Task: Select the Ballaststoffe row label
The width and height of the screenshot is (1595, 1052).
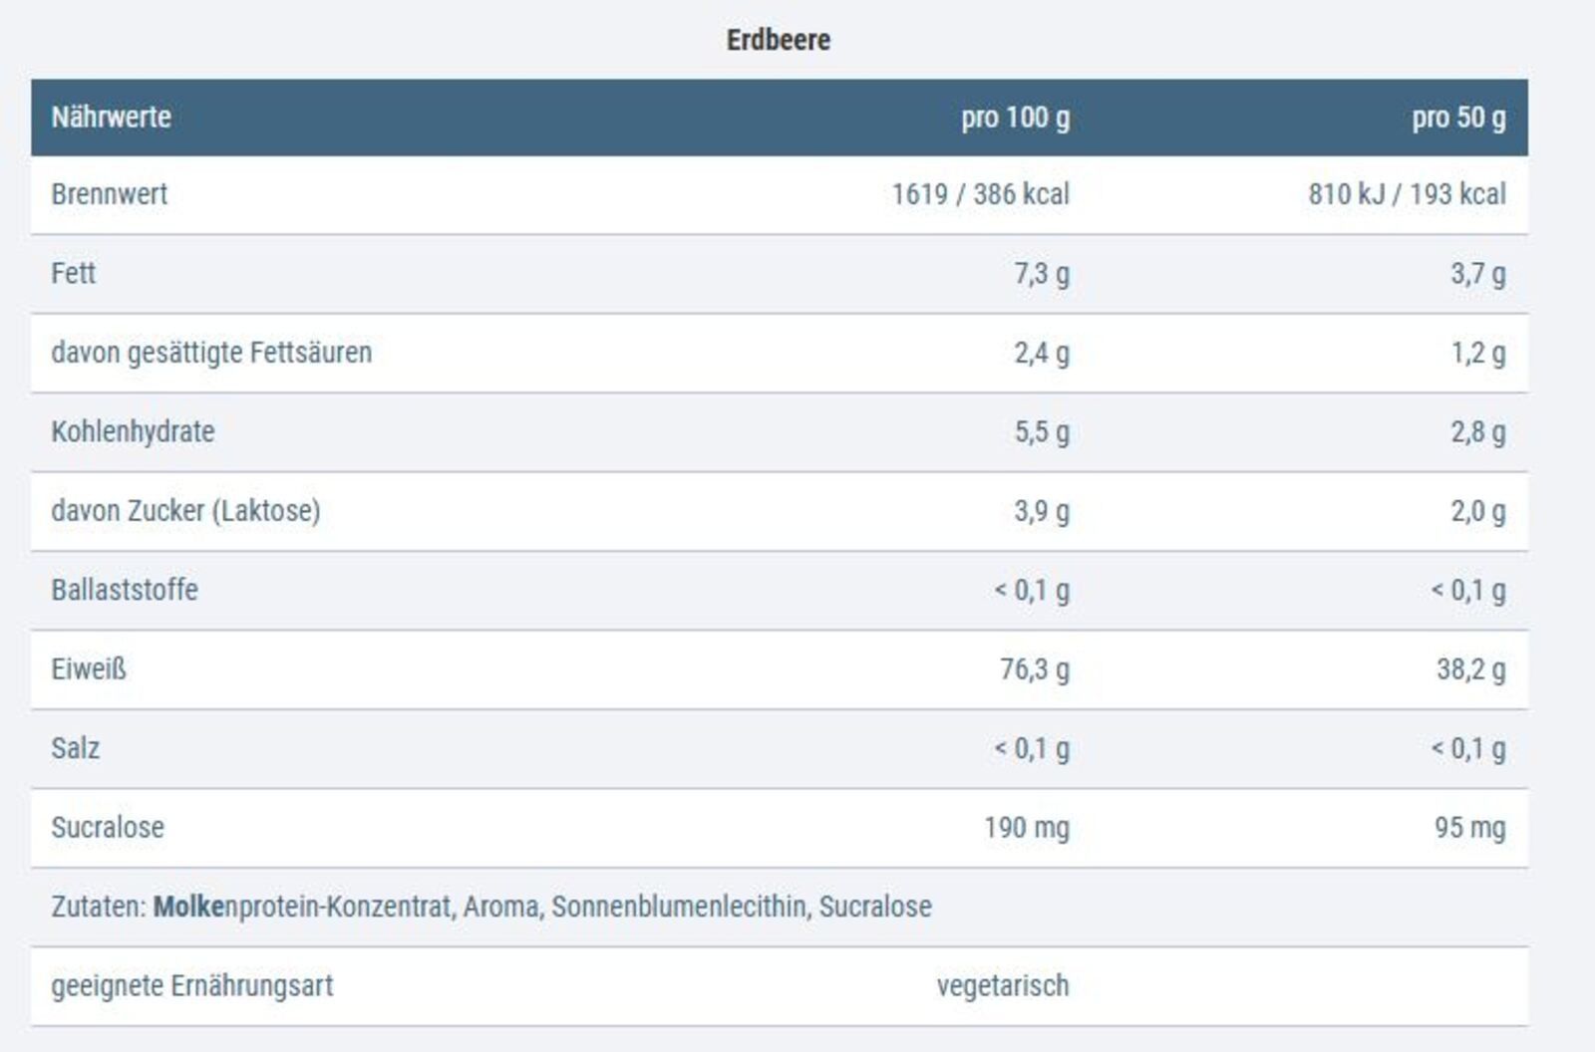Action: pyautogui.click(x=125, y=590)
